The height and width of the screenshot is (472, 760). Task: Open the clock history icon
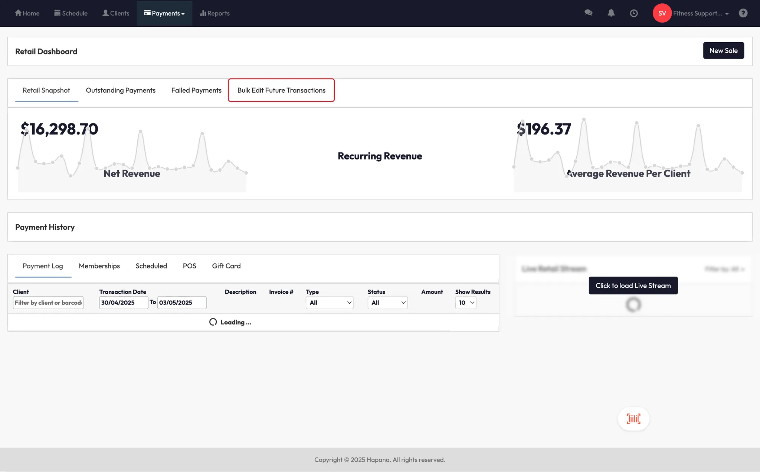(634, 13)
